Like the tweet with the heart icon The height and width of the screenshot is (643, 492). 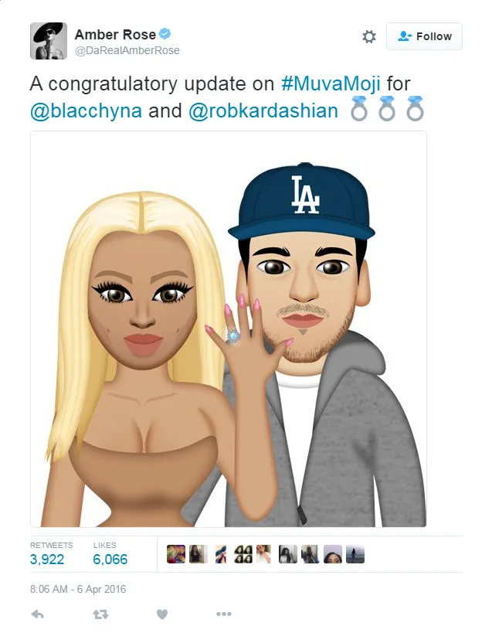click(x=162, y=614)
